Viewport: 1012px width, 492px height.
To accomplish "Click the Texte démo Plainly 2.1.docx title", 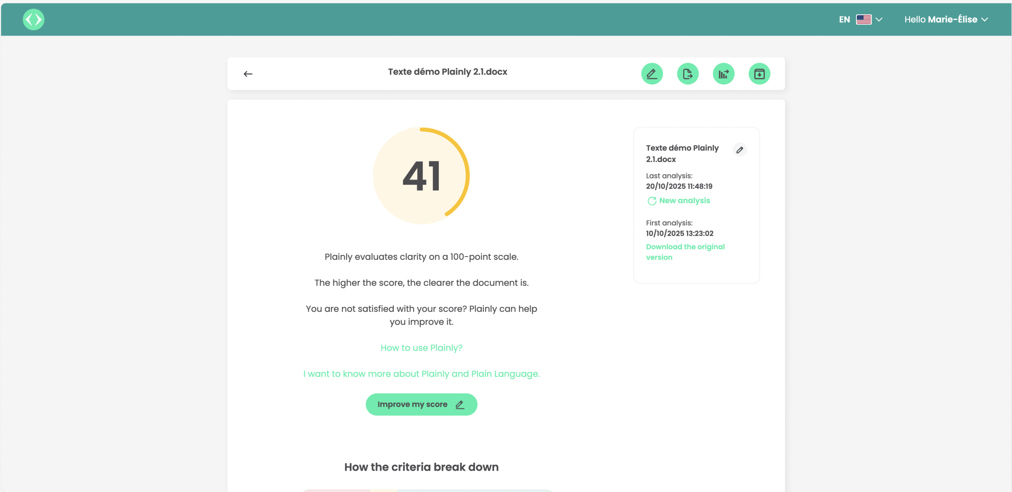I will point(447,72).
